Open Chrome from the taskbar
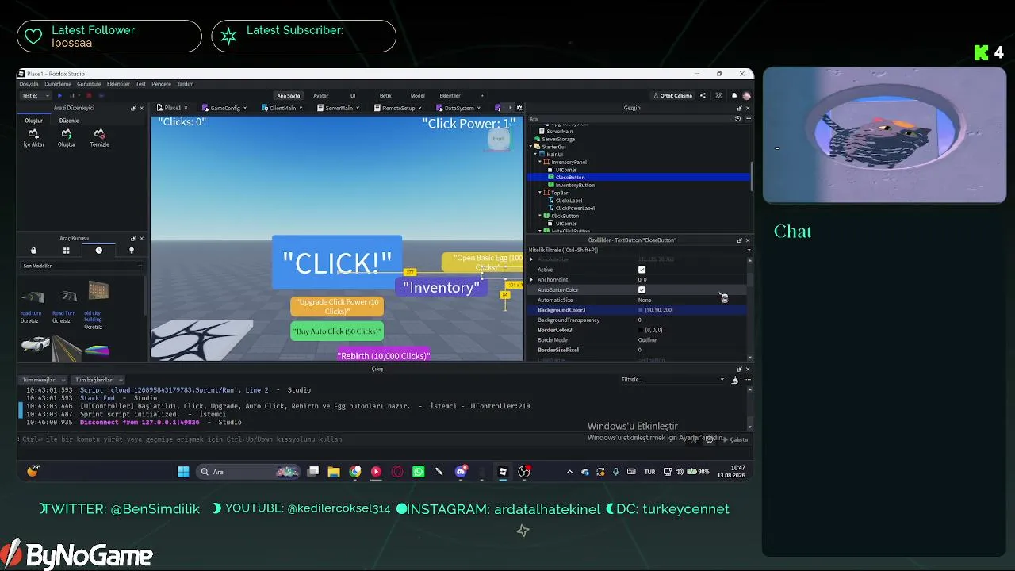Image resolution: width=1015 pixels, height=571 pixels. point(355,472)
